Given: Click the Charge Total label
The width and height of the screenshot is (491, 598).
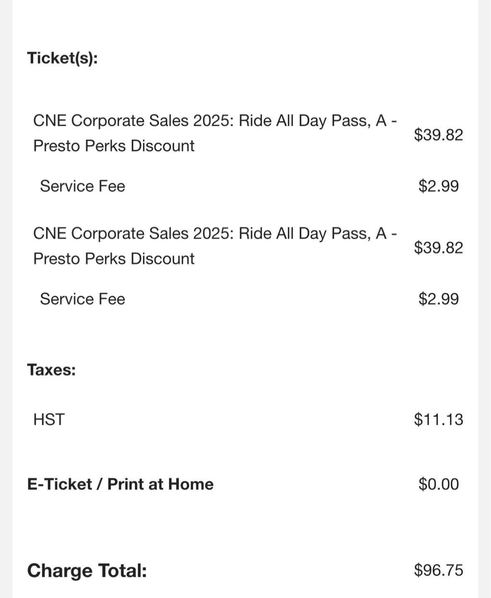Looking at the screenshot, I should (x=87, y=571).
